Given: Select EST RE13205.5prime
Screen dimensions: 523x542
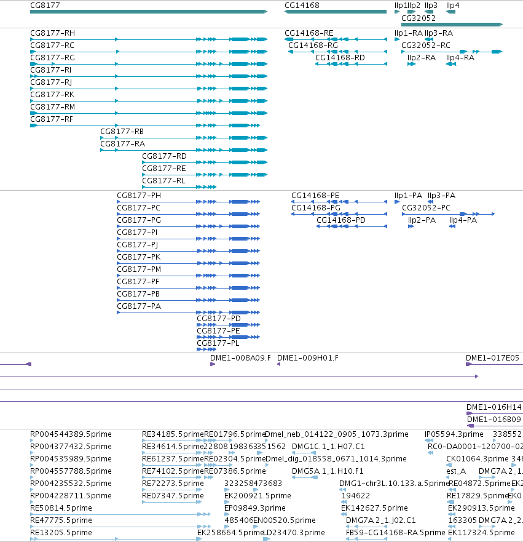Looking at the screenshot, I should 116,539.
